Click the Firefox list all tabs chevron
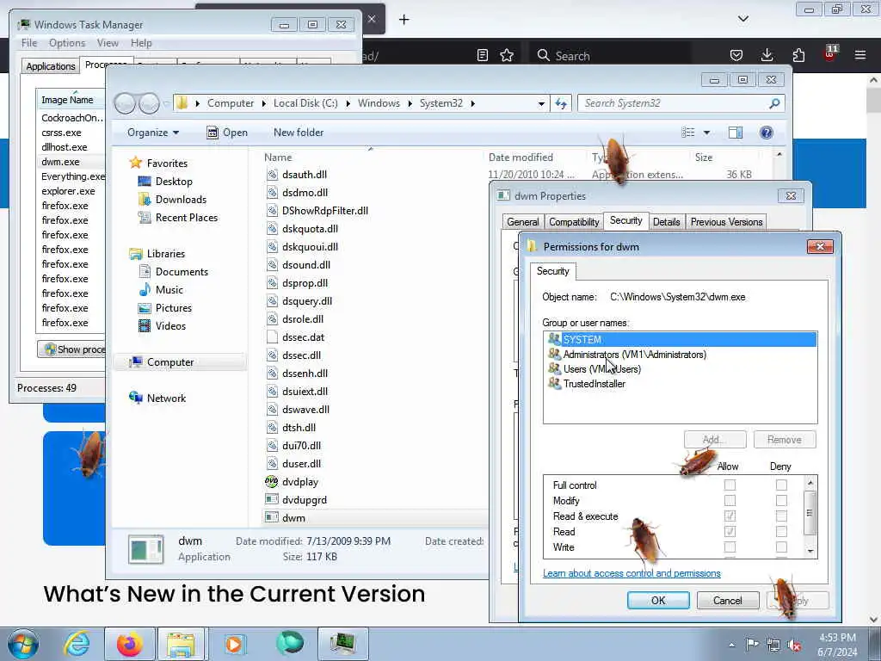 742,19
